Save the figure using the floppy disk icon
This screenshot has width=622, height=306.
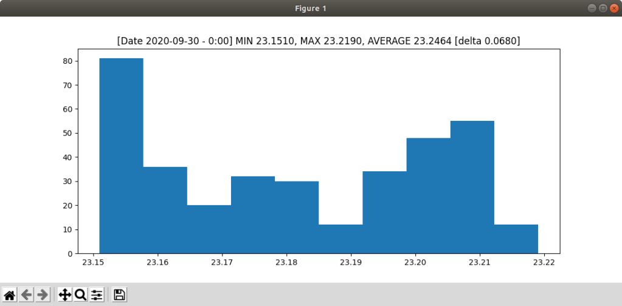pos(120,295)
